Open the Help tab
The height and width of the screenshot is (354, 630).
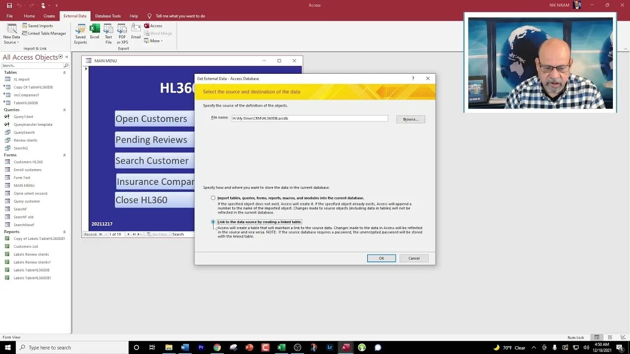tap(134, 16)
